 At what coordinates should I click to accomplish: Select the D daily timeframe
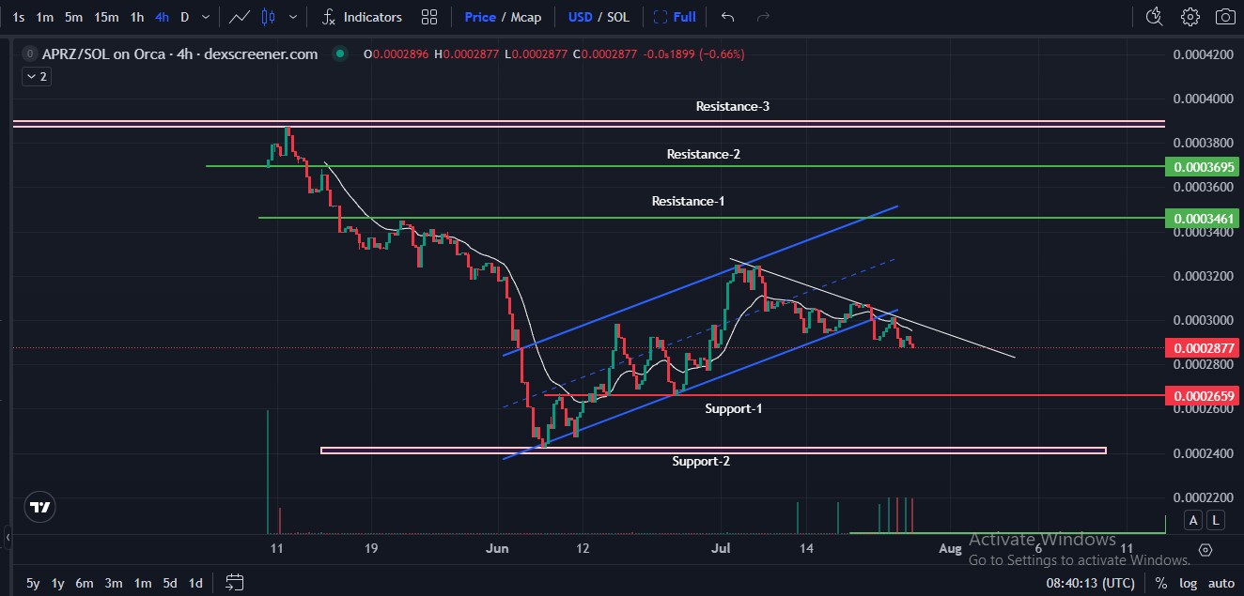point(184,17)
